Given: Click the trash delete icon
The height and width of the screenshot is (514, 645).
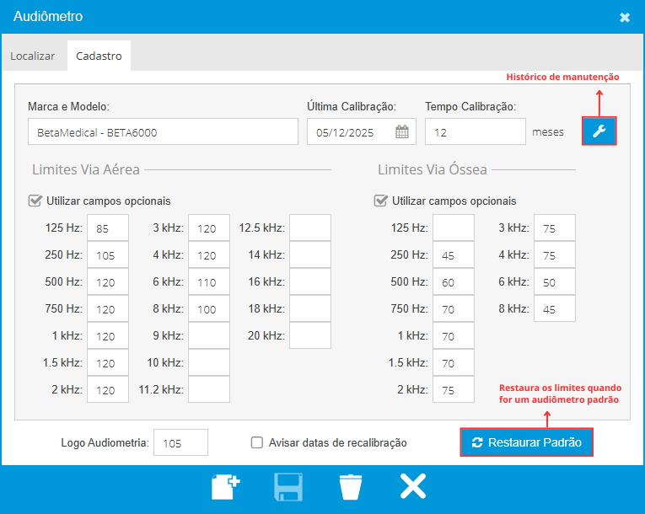Looking at the screenshot, I should click(x=350, y=488).
